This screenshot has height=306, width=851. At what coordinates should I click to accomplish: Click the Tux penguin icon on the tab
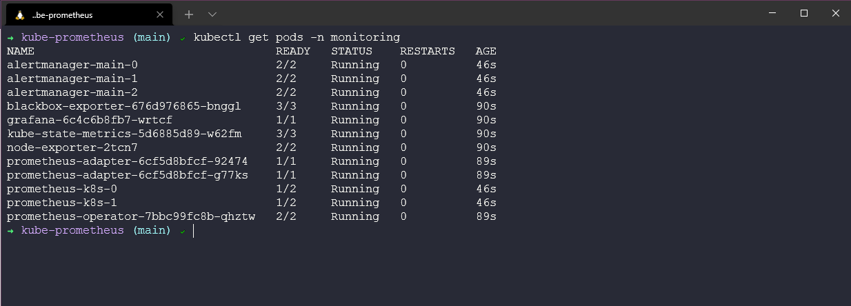pyautogui.click(x=20, y=14)
